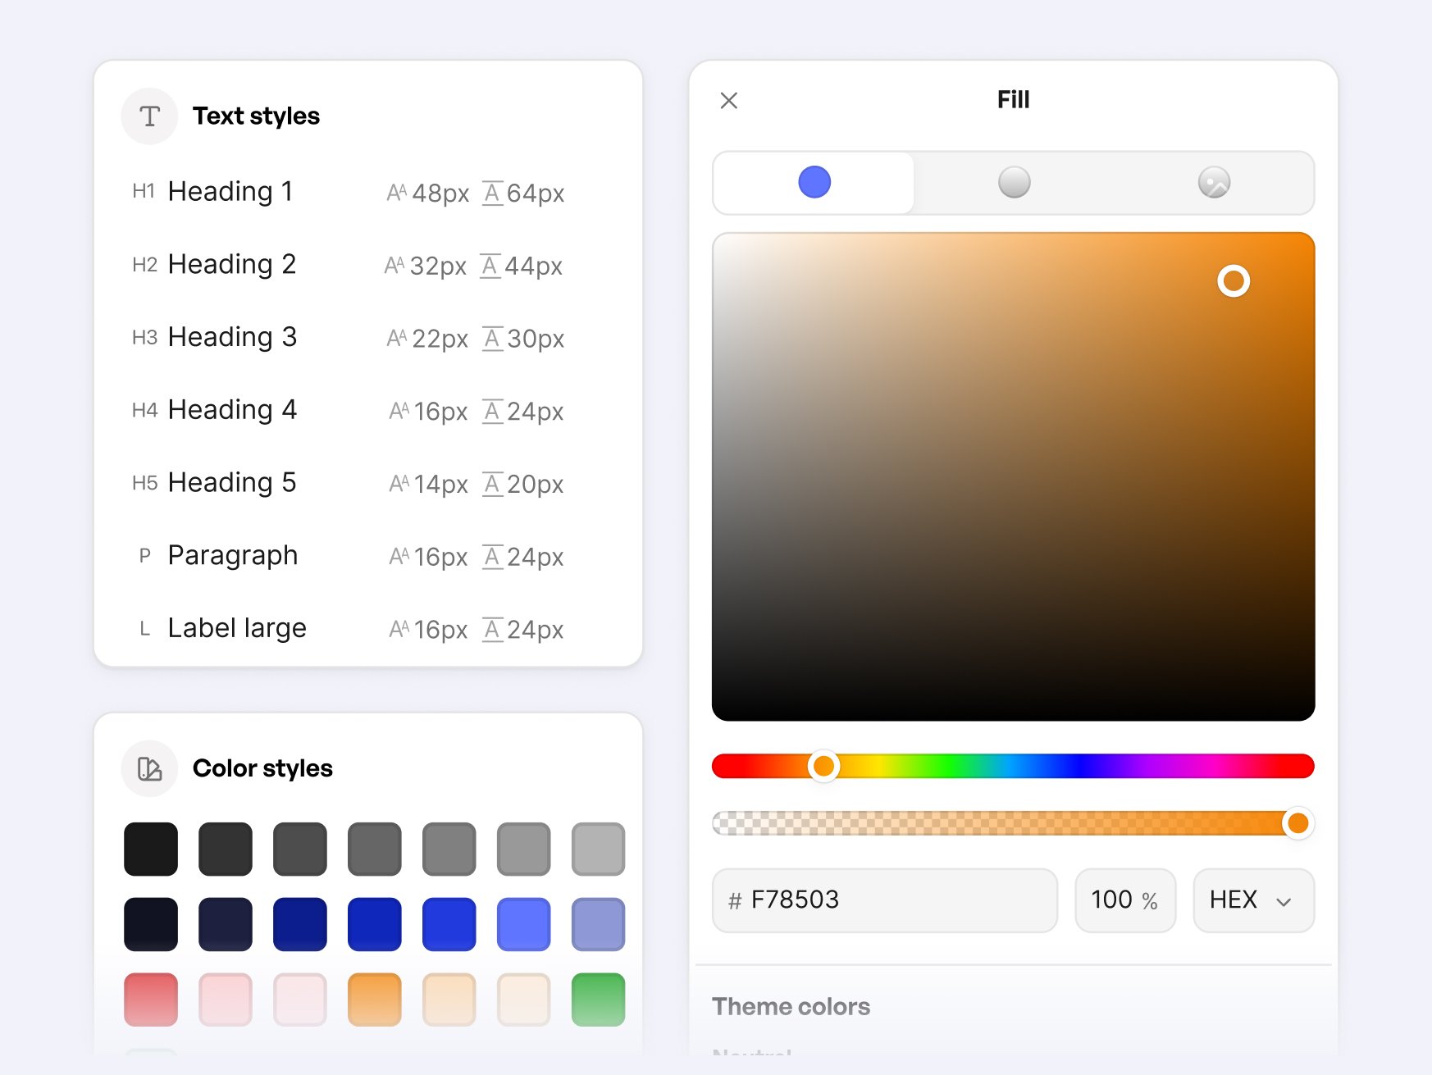Viewport: 1432px width, 1075px height.
Task: Click the font size icon for Heading 5
Action: tap(399, 484)
